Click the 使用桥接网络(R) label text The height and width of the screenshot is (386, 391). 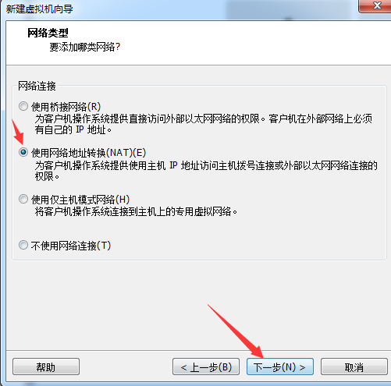pos(66,107)
